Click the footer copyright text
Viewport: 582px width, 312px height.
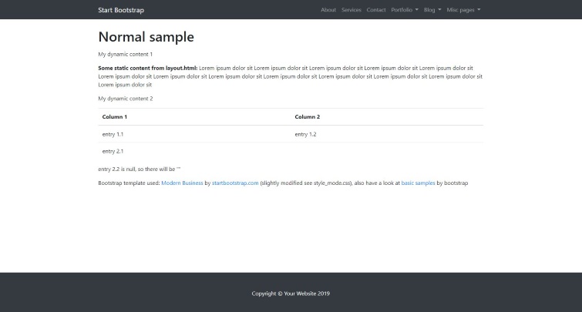(x=291, y=294)
